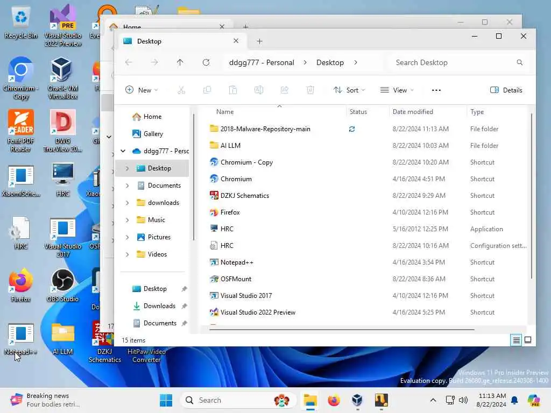
Task: Open VirtualBox from the taskbar
Action: pos(357,400)
